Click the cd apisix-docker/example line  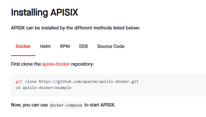(x=43, y=88)
